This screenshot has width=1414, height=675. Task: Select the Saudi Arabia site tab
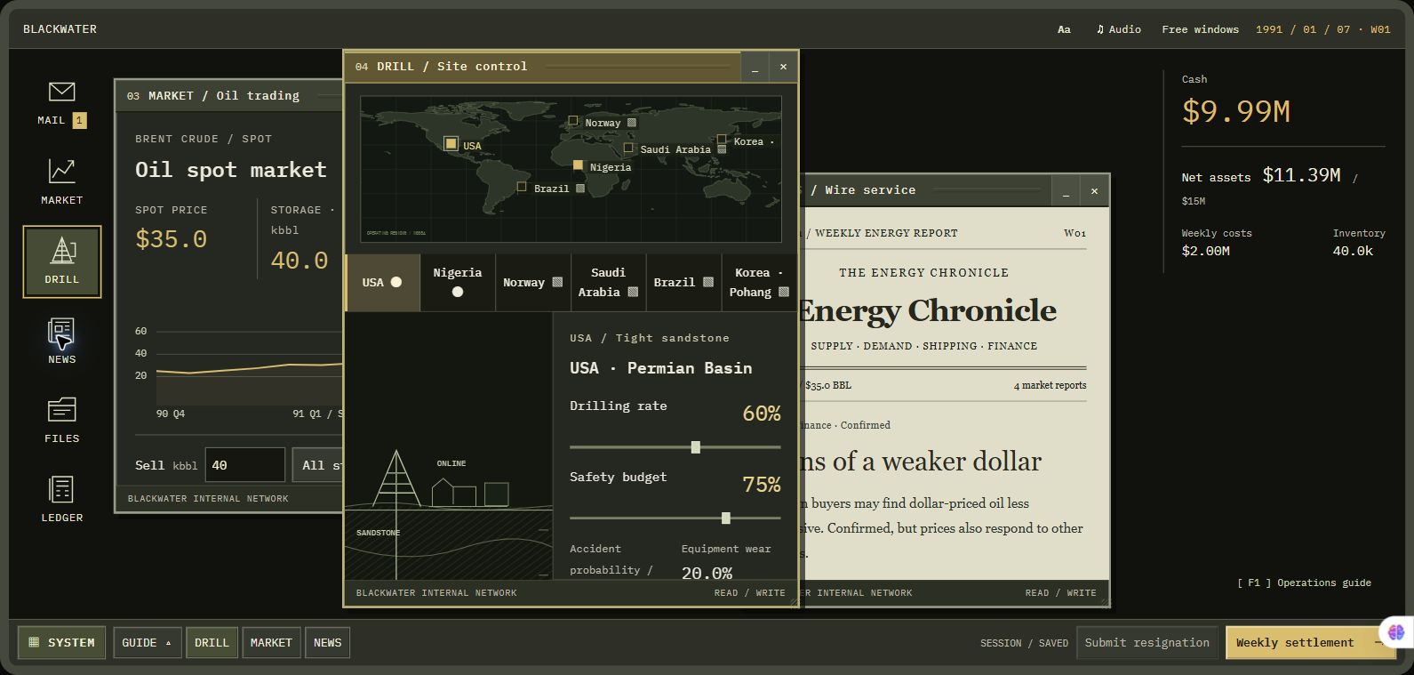click(608, 282)
